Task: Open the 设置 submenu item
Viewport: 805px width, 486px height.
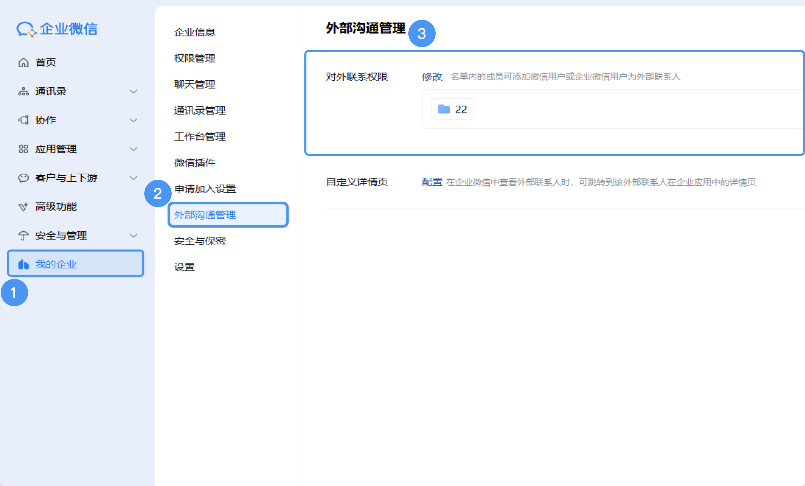Action: 184,267
